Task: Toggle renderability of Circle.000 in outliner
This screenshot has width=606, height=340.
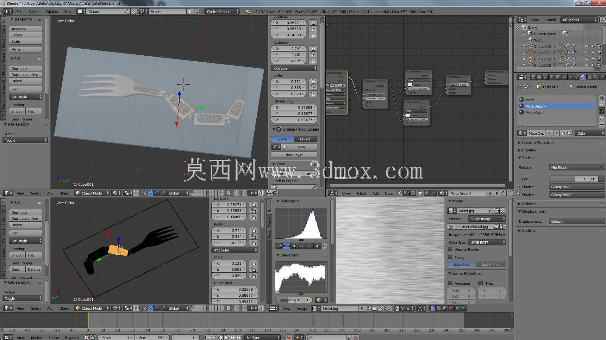Action: point(599,46)
